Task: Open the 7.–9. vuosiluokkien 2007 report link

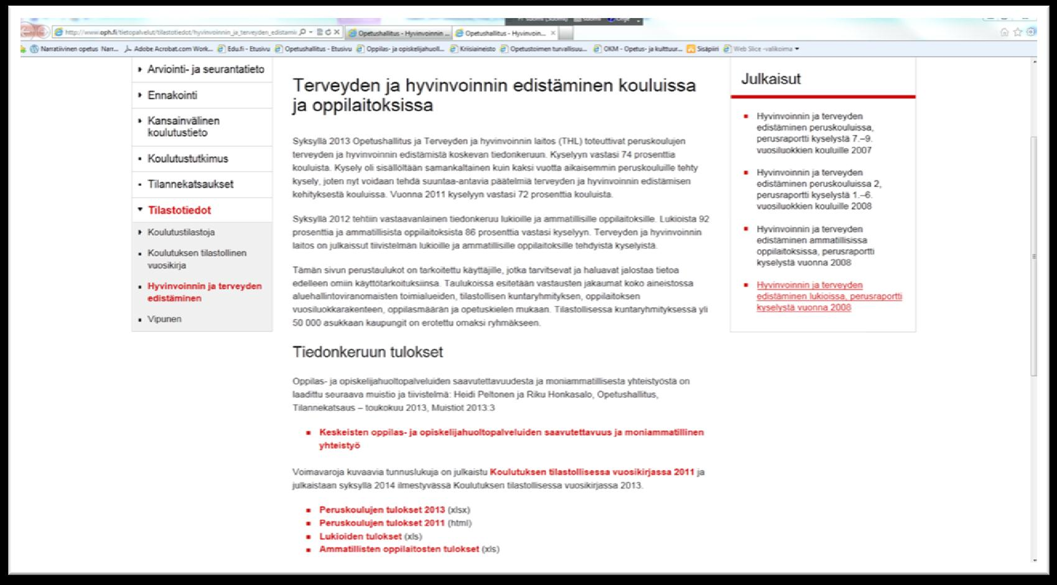Action: coord(815,133)
